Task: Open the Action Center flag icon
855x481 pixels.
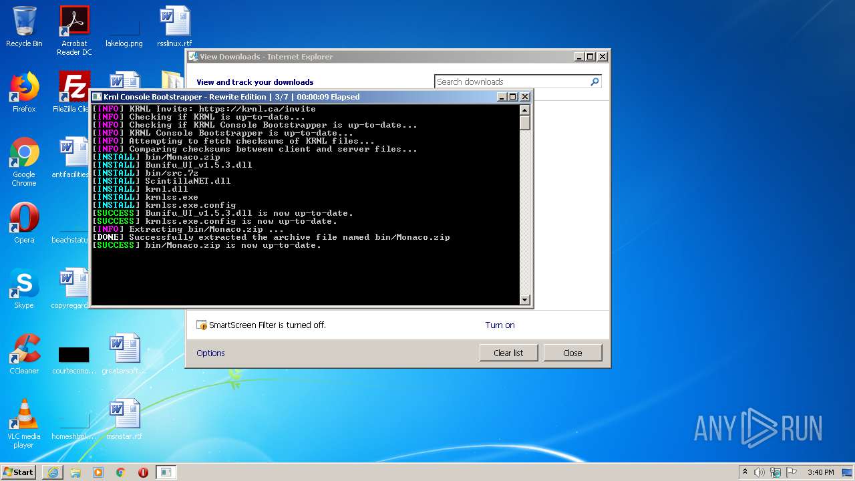Action: click(791, 472)
